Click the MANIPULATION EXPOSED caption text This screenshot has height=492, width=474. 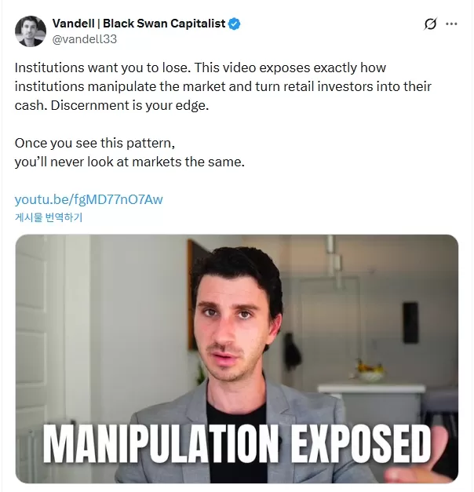pos(237,443)
